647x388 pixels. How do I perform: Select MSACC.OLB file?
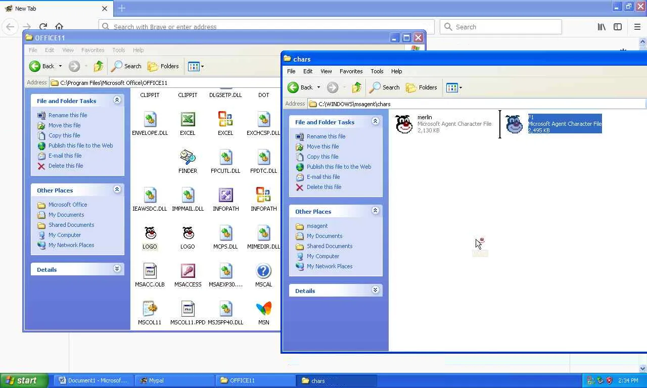point(150,275)
